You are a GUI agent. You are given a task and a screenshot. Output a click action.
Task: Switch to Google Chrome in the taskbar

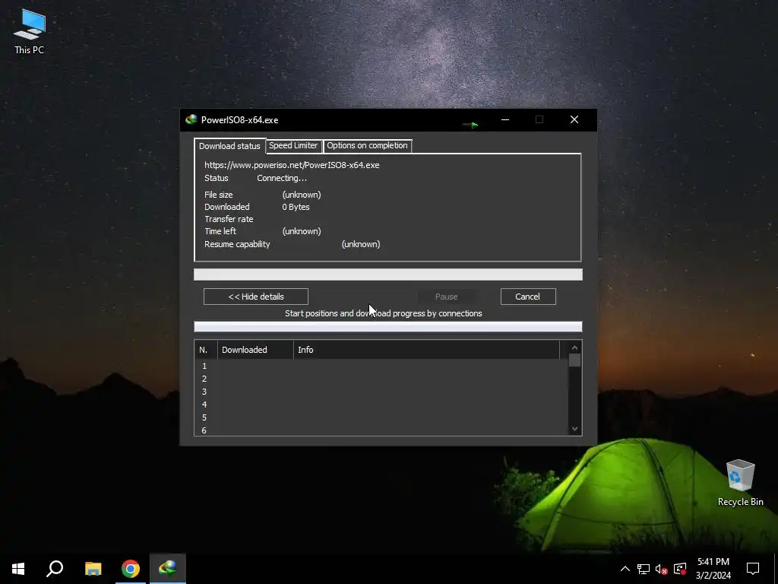tap(131, 569)
